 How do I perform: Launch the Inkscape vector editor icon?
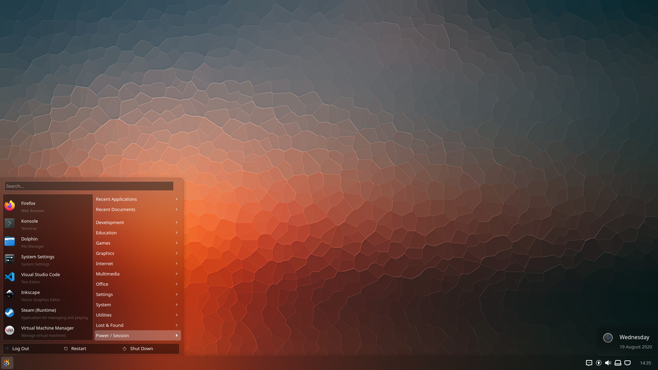[10, 295]
